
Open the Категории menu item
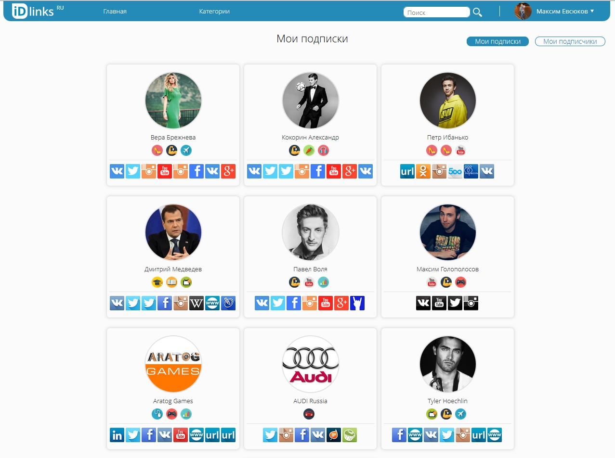214,11
